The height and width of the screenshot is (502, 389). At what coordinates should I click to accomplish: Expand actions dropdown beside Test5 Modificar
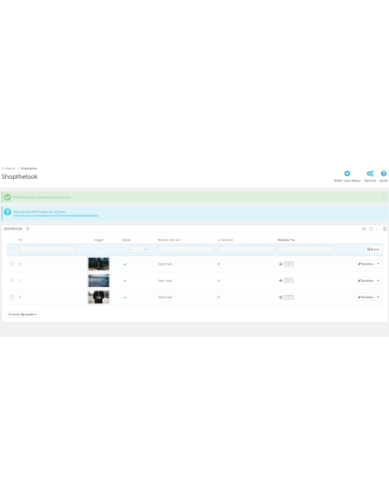coord(379,264)
